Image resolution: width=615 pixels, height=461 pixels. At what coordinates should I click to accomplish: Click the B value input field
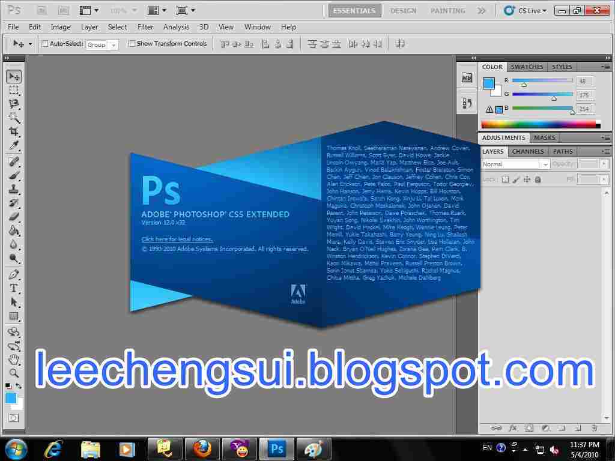tap(585, 109)
